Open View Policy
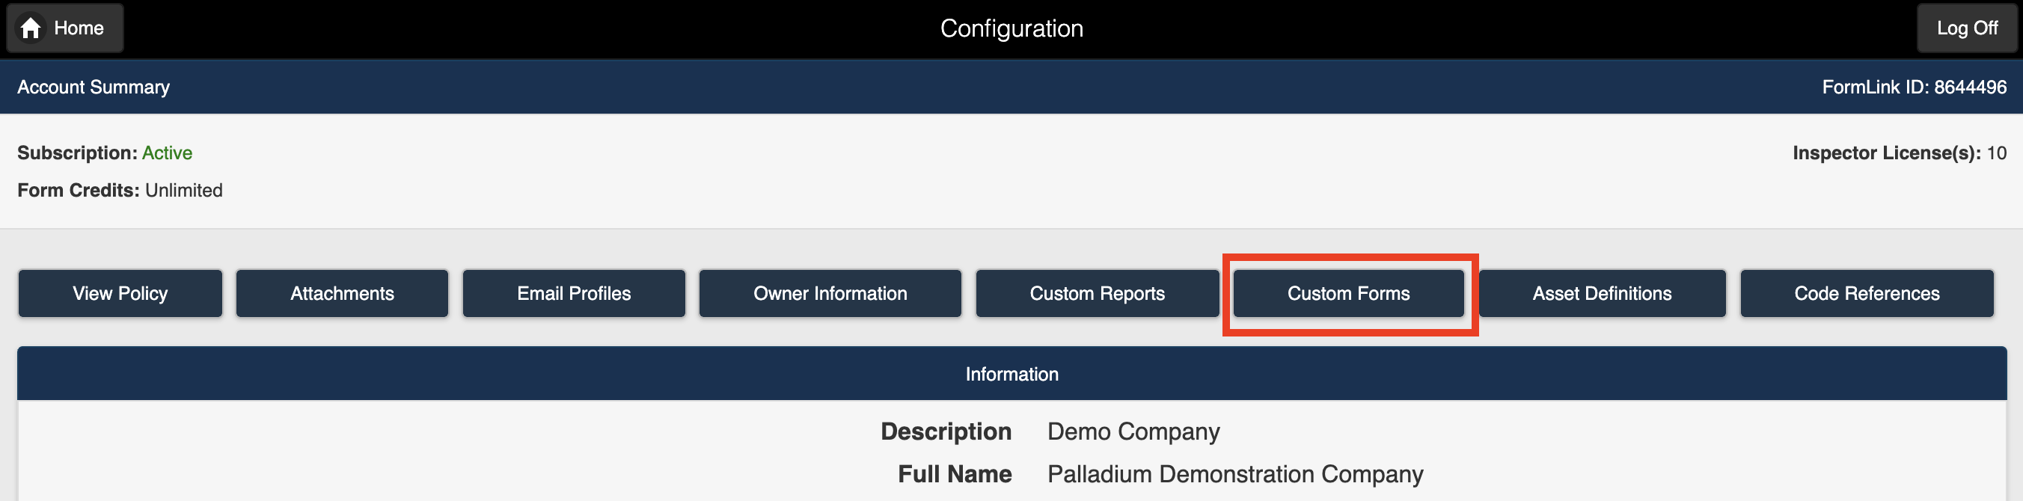 120,294
